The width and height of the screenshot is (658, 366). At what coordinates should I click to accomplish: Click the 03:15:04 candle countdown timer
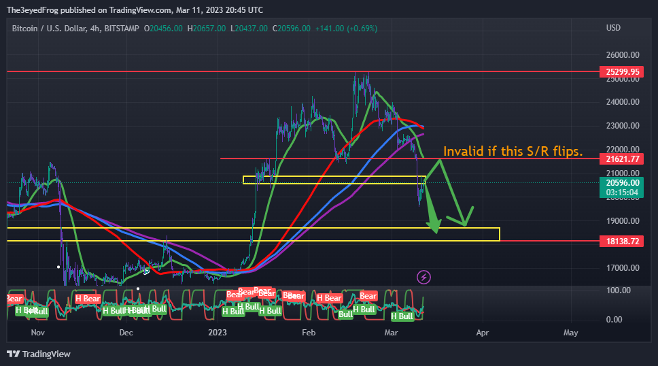click(621, 193)
